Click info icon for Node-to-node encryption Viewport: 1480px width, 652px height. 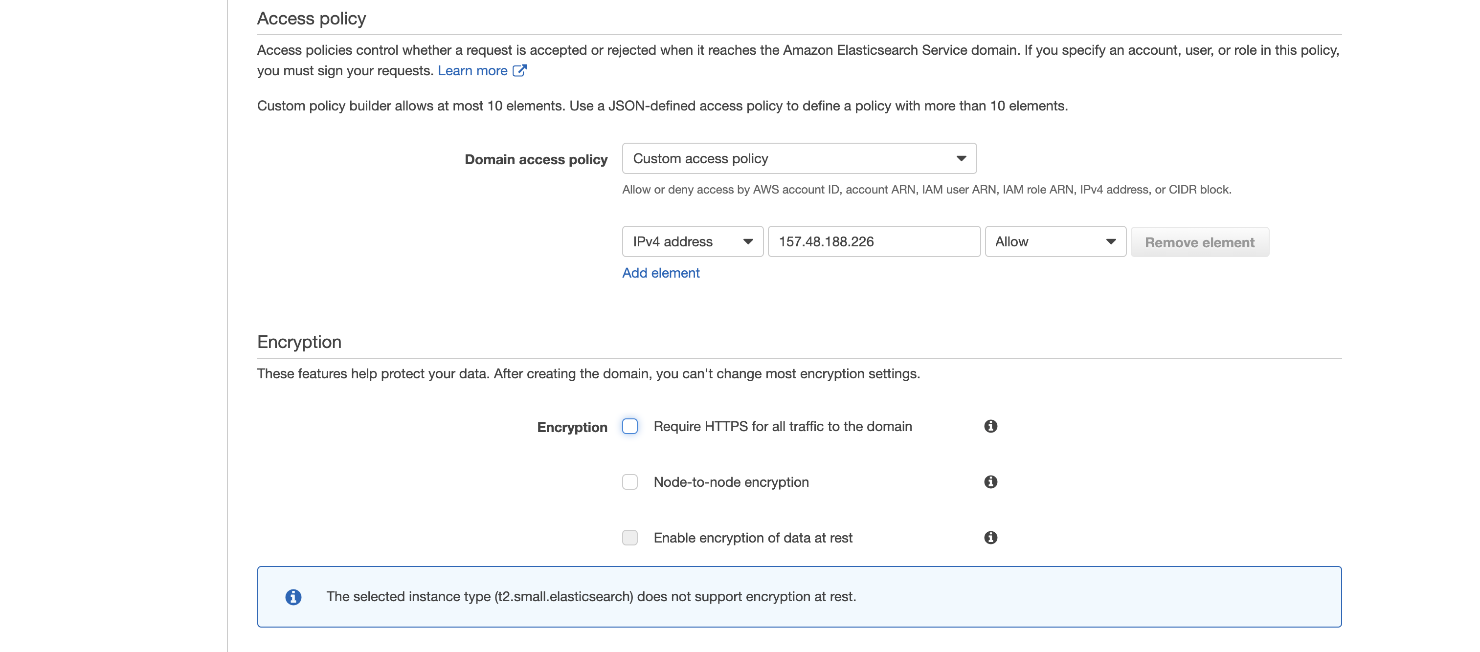click(x=990, y=481)
